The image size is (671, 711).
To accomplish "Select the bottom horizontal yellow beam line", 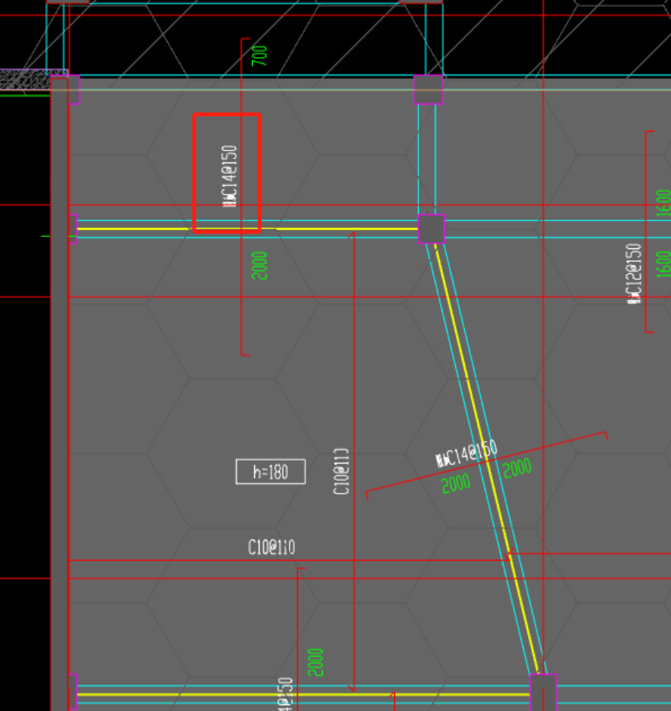I will (x=303, y=694).
